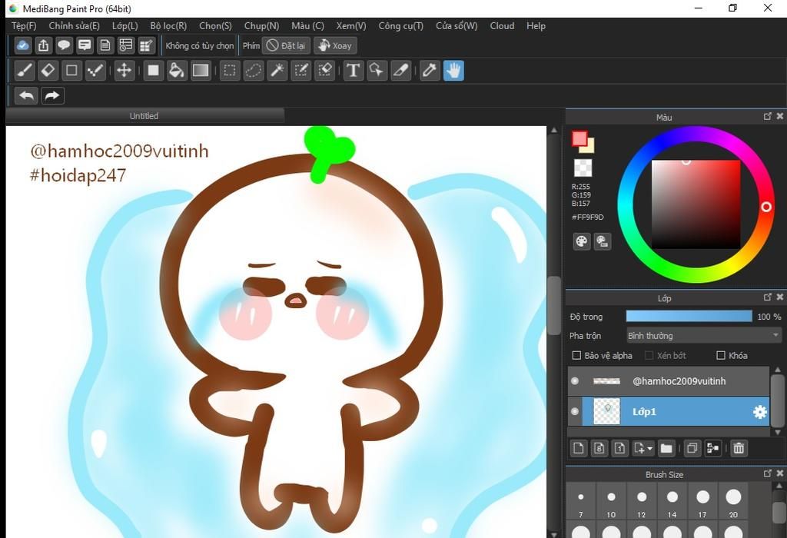Select the Hand tool

point(453,71)
